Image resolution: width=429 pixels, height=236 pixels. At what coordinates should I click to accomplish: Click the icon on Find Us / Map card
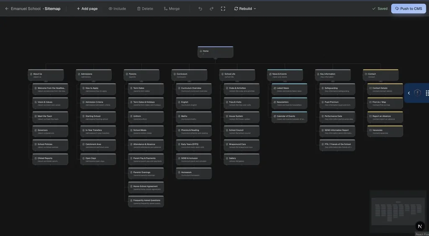click(x=370, y=102)
